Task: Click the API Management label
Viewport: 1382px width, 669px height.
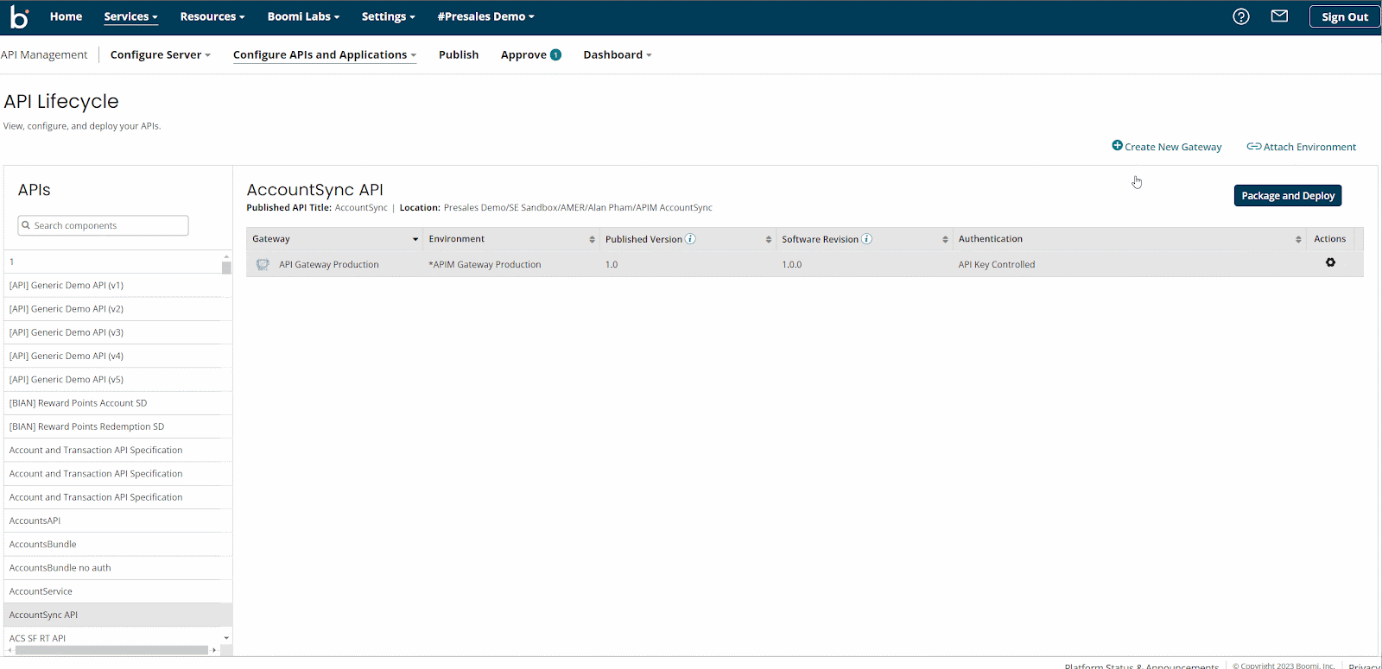Action: coord(44,54)
